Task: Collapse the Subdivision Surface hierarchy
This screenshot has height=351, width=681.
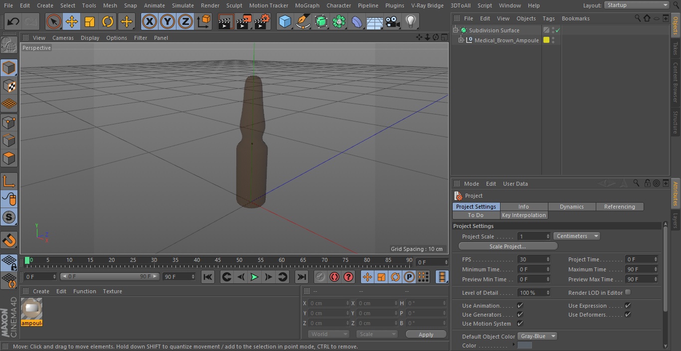Action: tap(455, 30)
